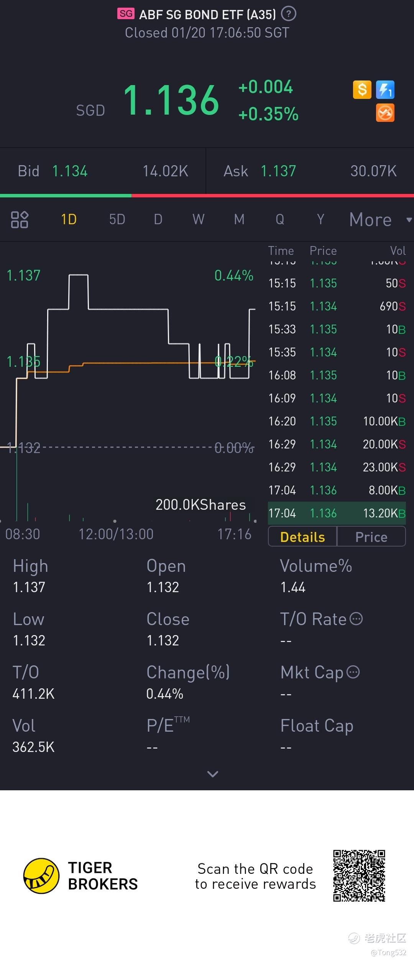Tap the Vol value 362.5K
The image size is (414, 962).
(x=34, y=747)
